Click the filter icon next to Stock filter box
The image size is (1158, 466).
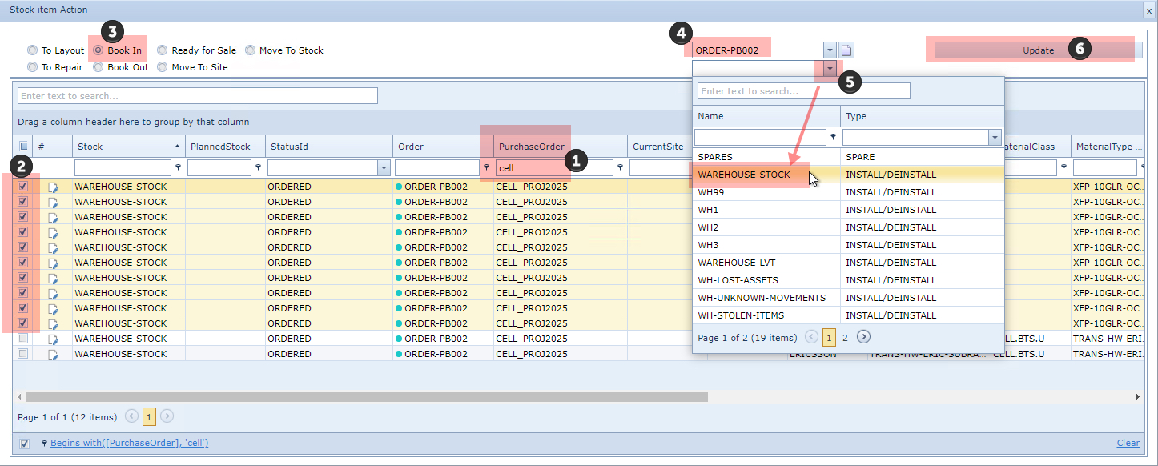coord(178,168)
